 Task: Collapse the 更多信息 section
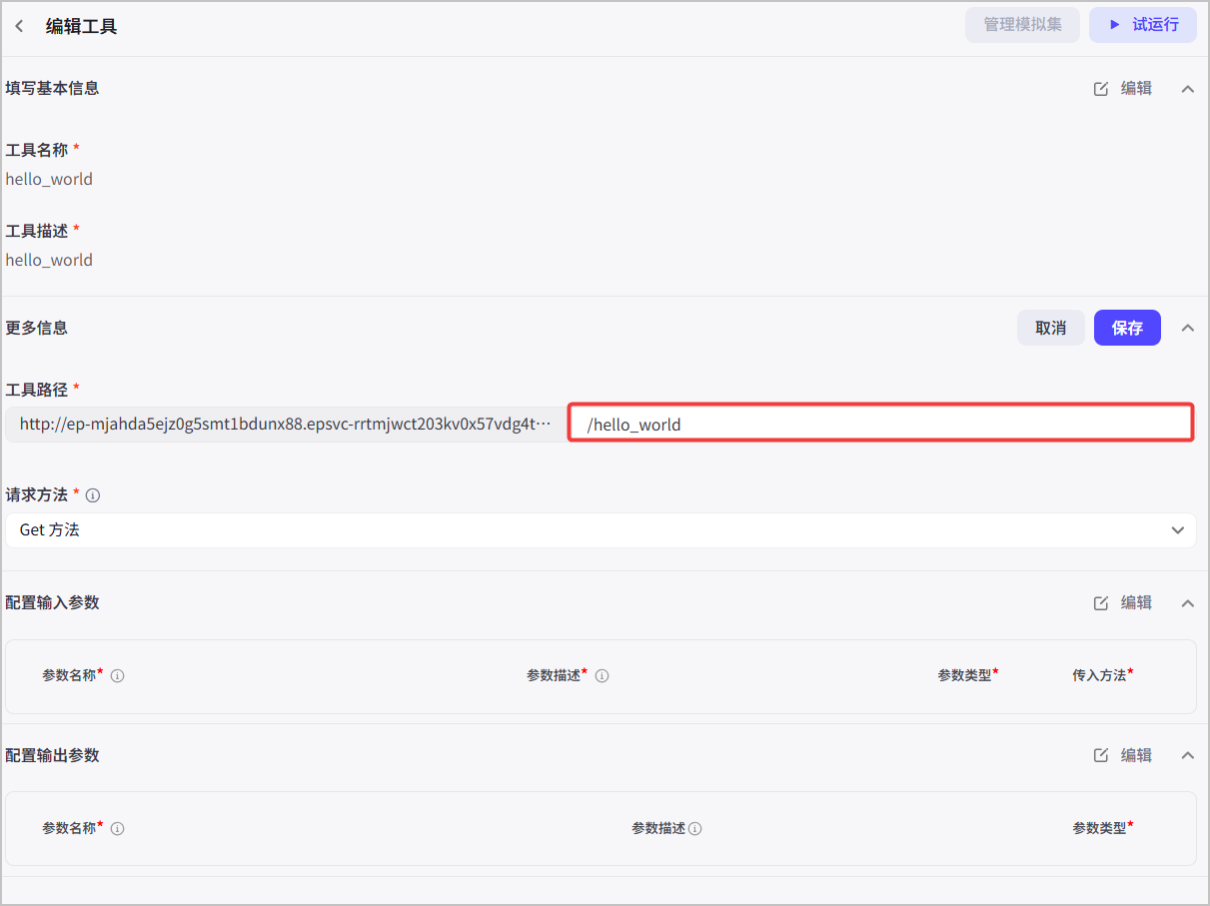[x=1188, y=328]
